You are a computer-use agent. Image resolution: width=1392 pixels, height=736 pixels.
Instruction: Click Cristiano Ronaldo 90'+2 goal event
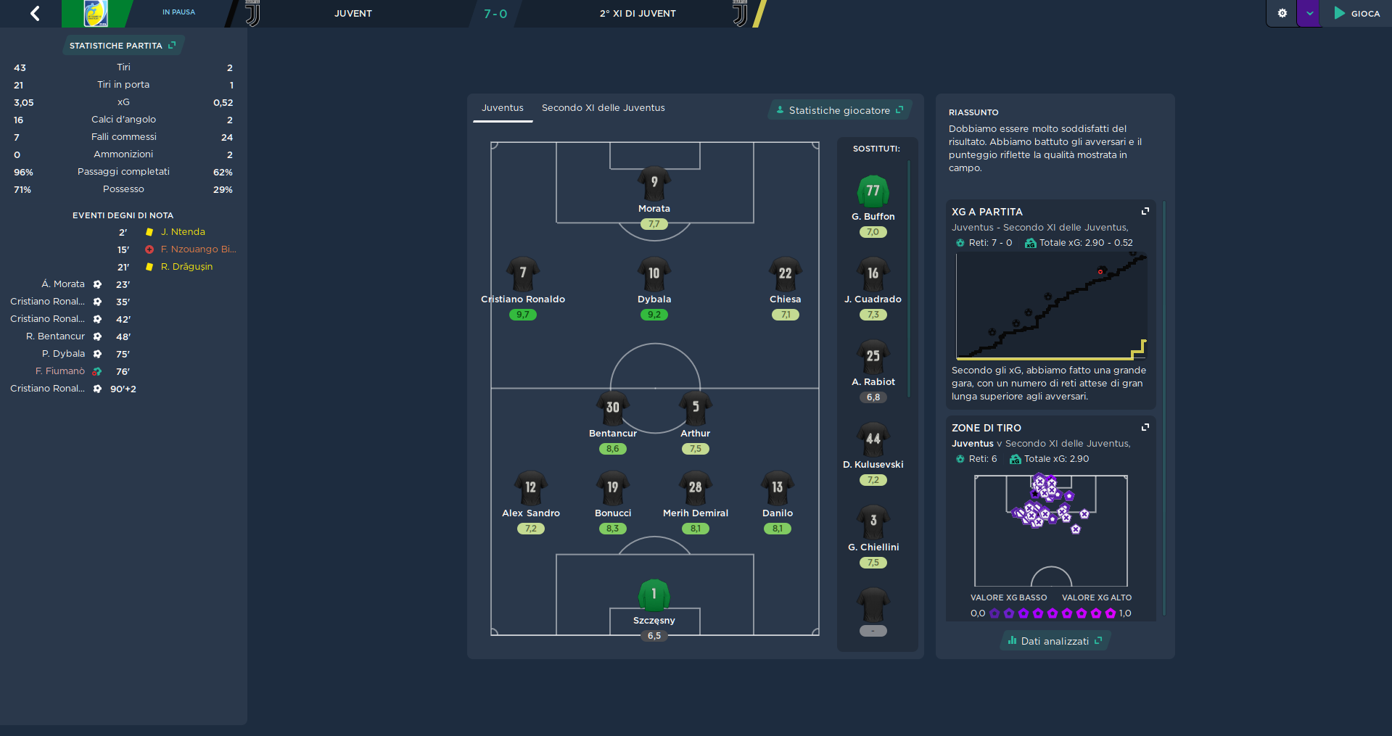tap(47, 389)
